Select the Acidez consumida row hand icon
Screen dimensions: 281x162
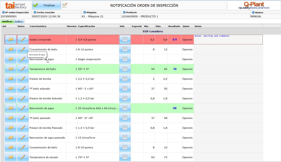point(11,40)
